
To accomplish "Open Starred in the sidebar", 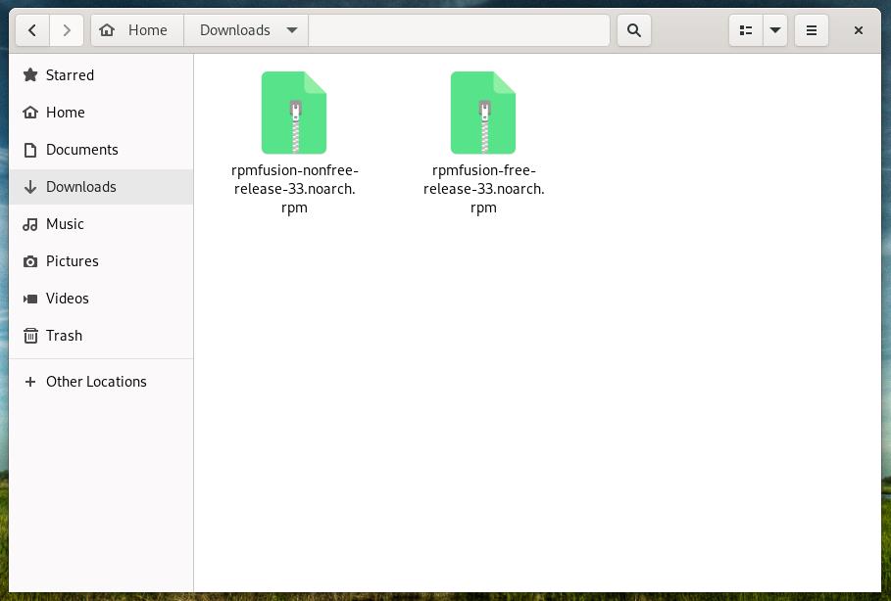I will pos(70,75).
